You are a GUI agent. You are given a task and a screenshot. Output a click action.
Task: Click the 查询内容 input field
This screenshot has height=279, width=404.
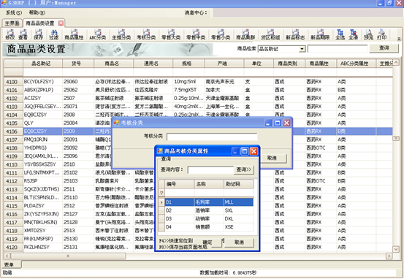[210, 169]
